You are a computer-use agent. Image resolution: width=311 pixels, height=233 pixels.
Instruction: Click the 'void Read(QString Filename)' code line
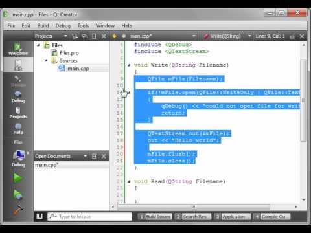pos(179,181)
